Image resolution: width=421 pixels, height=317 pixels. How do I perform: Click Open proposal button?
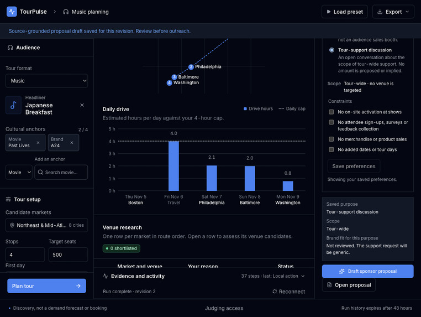point(349,285)
